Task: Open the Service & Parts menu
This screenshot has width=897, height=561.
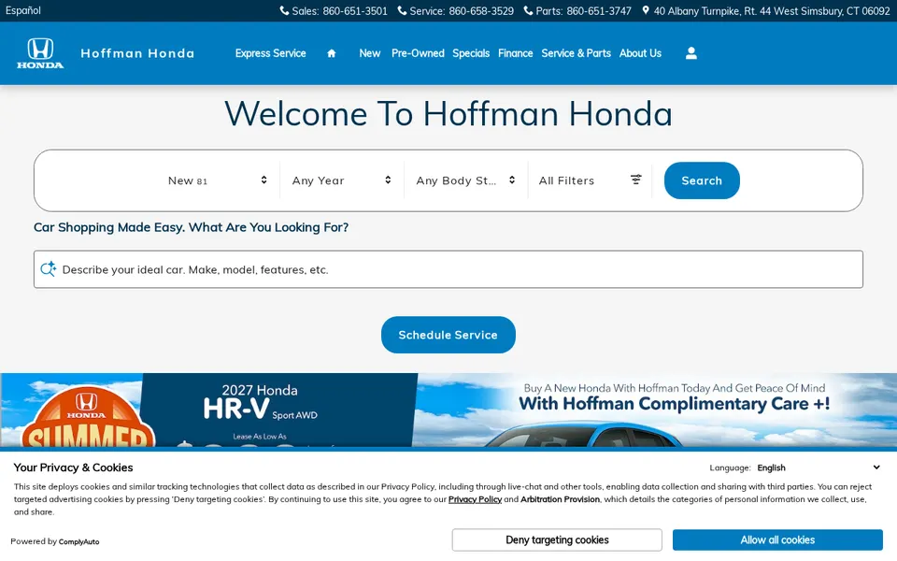Action: click(x=577, y=53)
